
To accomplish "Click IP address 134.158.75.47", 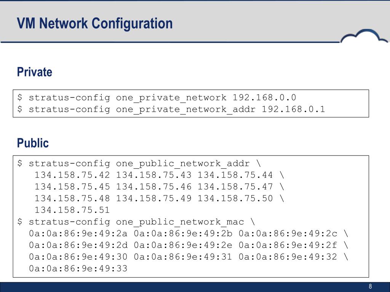I will (235, 186).
